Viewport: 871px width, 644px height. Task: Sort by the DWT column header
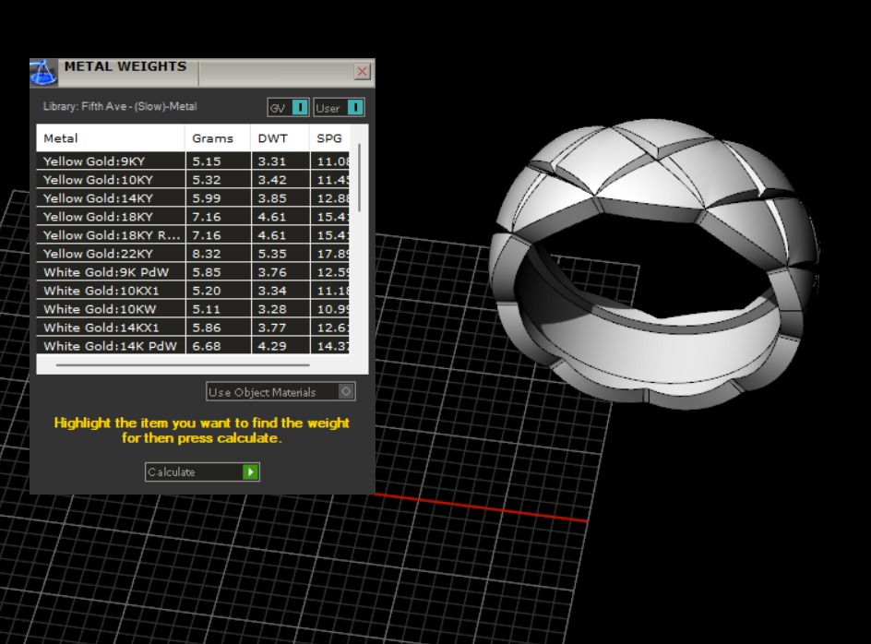280,138
